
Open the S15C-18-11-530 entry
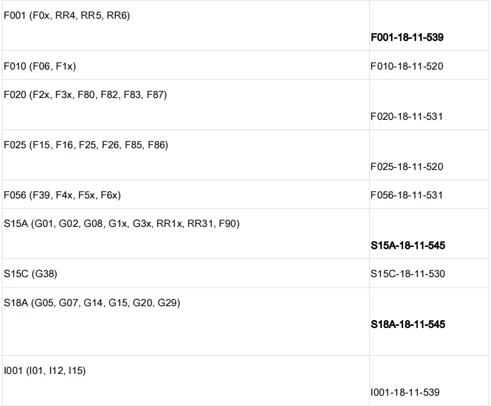(x=408, y=274)
